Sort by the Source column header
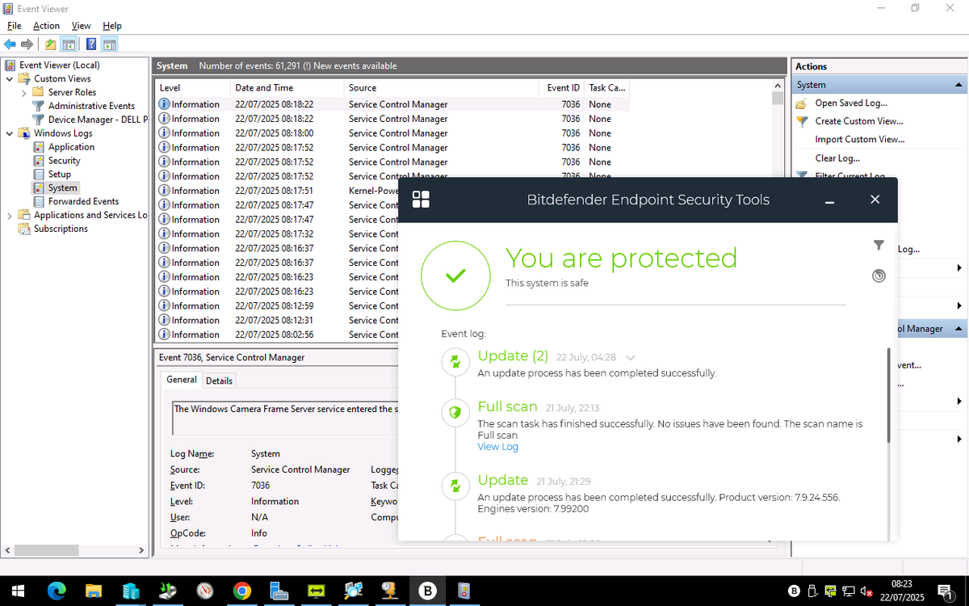969x606 pixels. click(440, 87)
